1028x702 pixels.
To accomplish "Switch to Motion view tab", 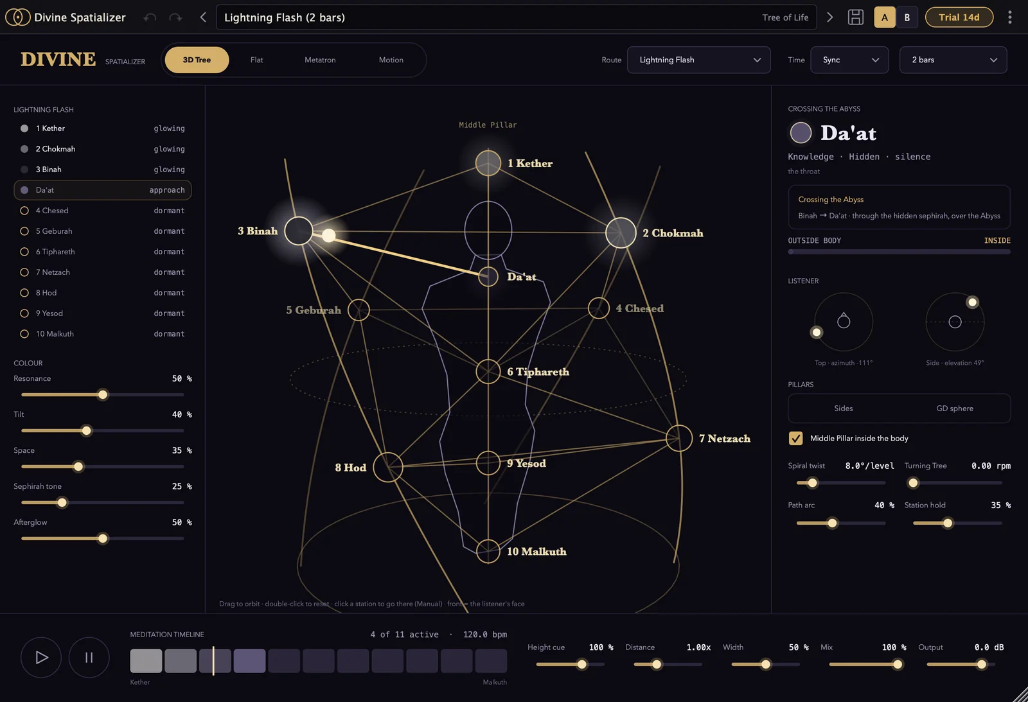I will (391, 60).
